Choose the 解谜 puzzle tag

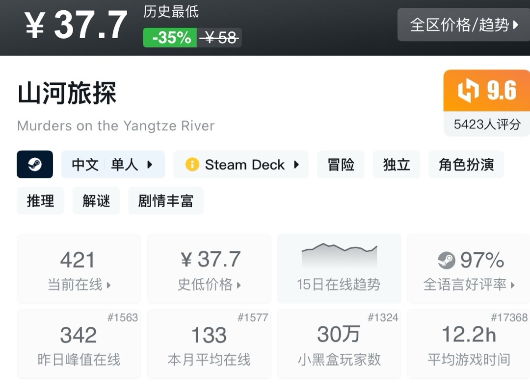96,201
